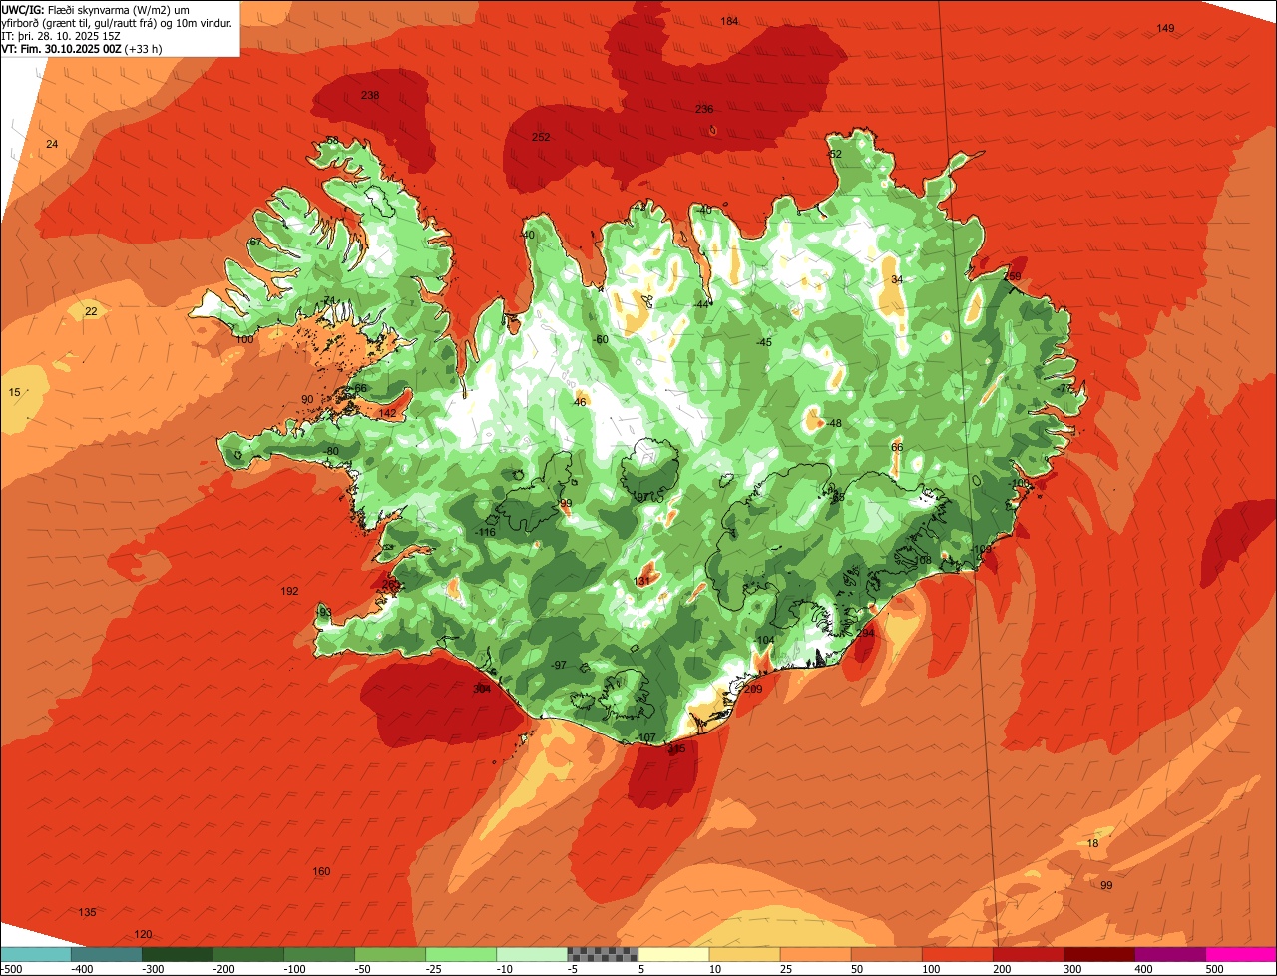The image size is (1277, 976).
Task: Click the legend swatch between -400 and -300
Action: (x=106, y=954)
